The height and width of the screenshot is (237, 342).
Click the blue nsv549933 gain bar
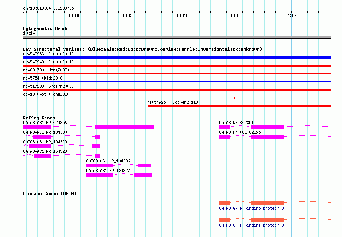pyautogui.click(x=177, y=58)
